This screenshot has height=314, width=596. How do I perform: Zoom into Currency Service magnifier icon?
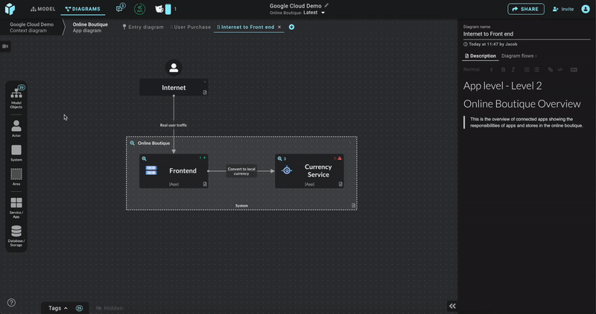280,158
